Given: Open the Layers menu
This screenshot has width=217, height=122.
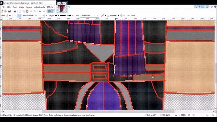Looking at the screenshot, I should coord(29,7).
